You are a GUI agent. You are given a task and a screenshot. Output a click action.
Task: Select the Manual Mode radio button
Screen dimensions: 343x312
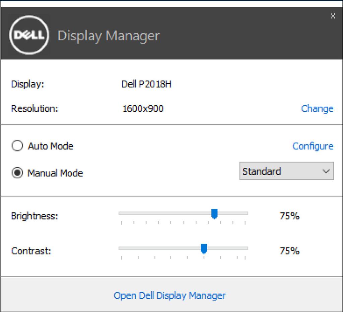[x=17, y=173]
